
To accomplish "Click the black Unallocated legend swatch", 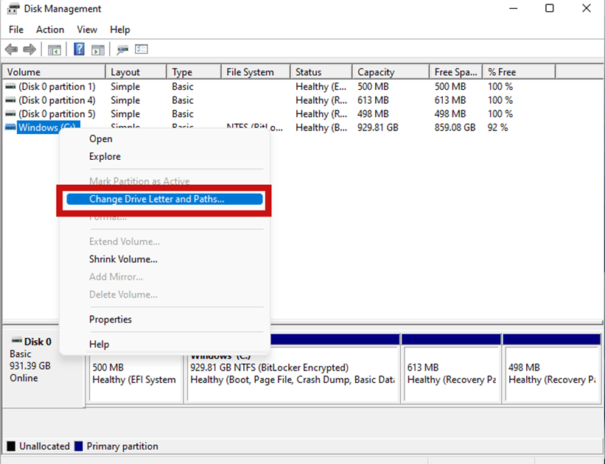I will 11,446.
